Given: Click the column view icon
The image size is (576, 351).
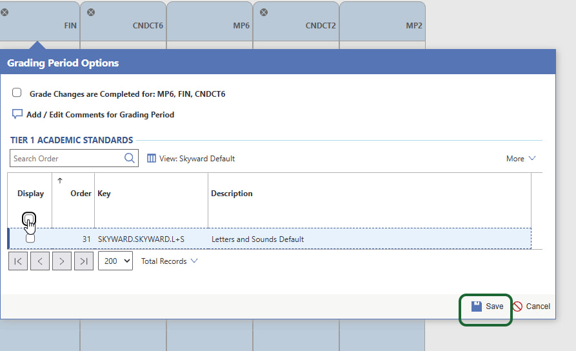Looking at the screenshot, I should [151, 159].
